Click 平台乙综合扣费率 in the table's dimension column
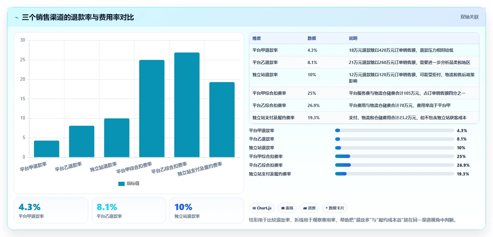This screenshot has width=493, height=237. (269, 106)
